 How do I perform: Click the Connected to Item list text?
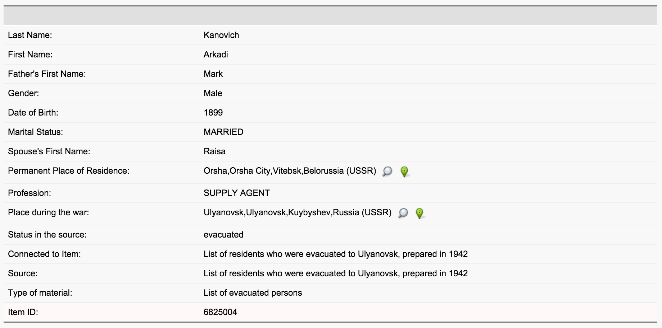(x=335, y=254)
